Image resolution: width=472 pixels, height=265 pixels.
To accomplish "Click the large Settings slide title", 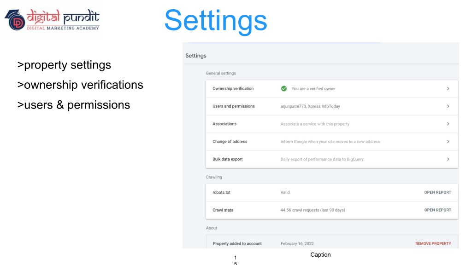I will tap(215, 21).
